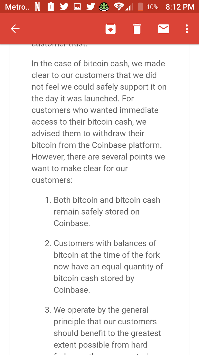Tap the Netflix notification icon
Screen dimensions: 199x355
click(x=38, y=7)
